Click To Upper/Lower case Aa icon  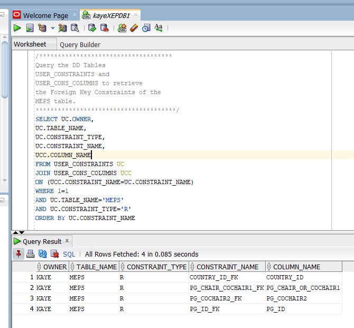(159, 28)
